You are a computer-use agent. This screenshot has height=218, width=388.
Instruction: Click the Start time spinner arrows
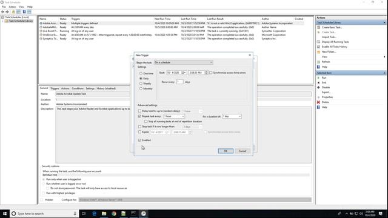click(206, 73)
